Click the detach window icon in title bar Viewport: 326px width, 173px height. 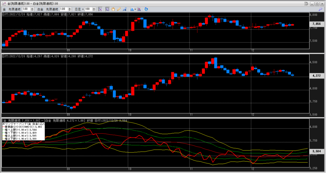tap(306, 3)
